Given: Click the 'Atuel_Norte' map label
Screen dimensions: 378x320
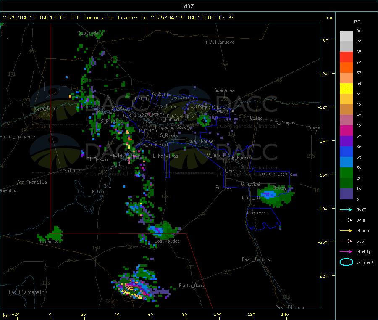Looking at the screenshot, I should [199, 141].
